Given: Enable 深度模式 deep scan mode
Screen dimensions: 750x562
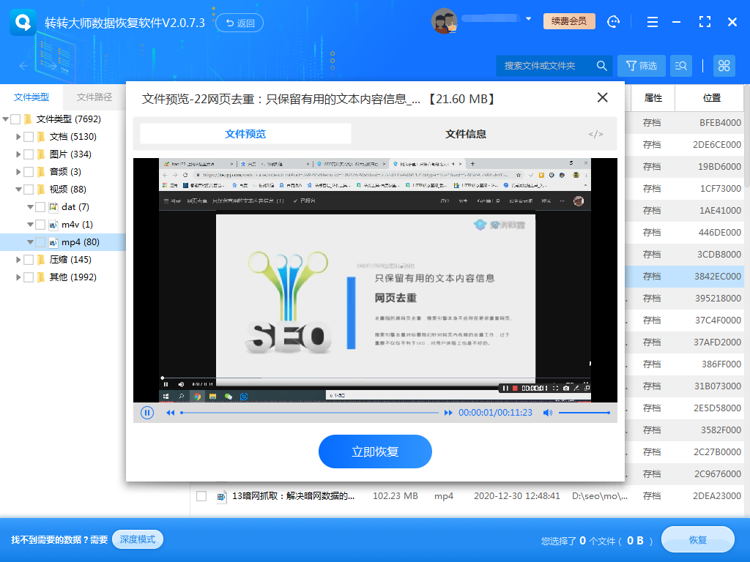Looking at the screenshot, I should [138, 539].
